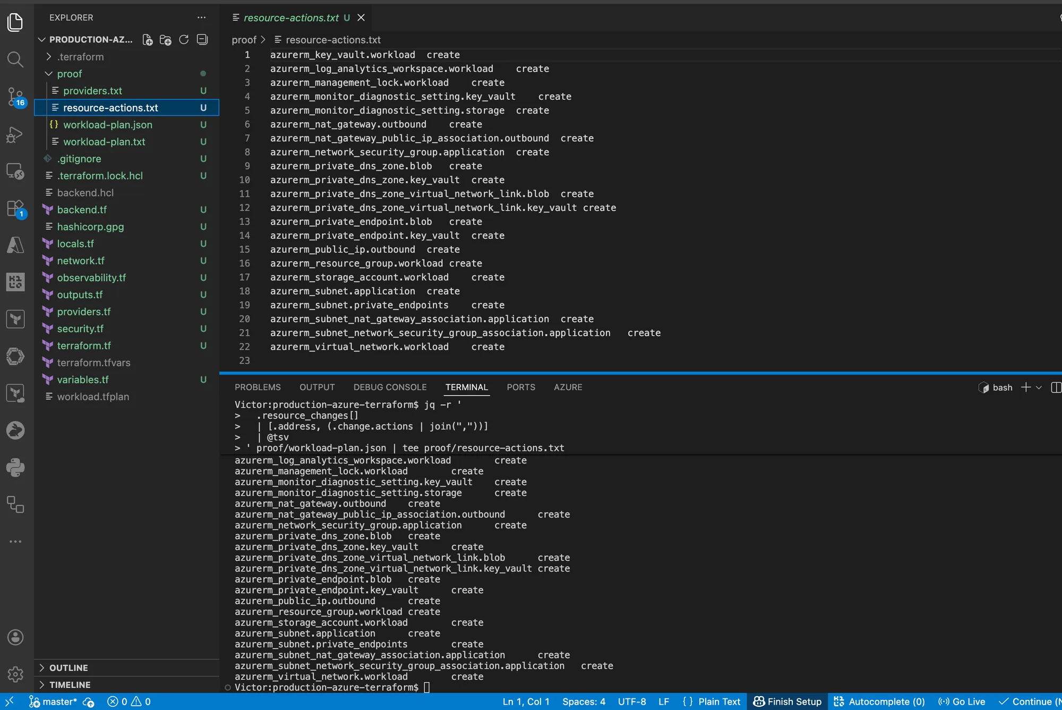Open the Remote Explorer view
1062x710 pixels.
(15, 171)
